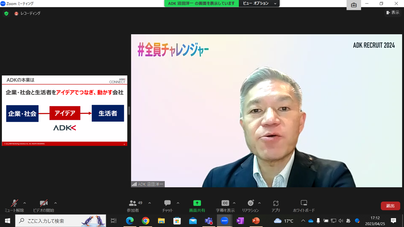This screenshot has width=404, height=227.
Task: Open the アプリ apps panel
Action: point(276,206)
